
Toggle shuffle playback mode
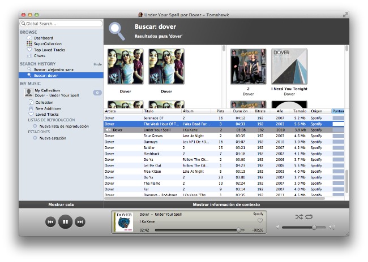299,216
